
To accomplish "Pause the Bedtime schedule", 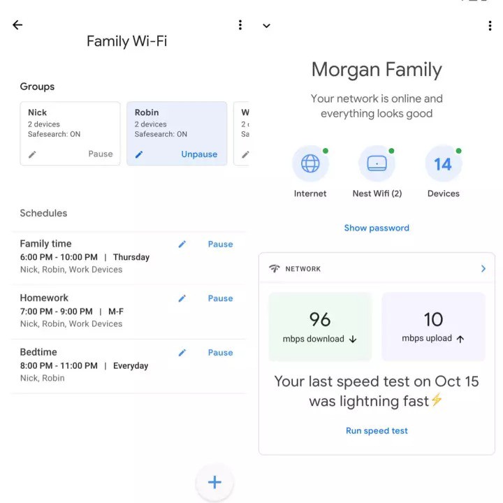I will pos(220,353).
